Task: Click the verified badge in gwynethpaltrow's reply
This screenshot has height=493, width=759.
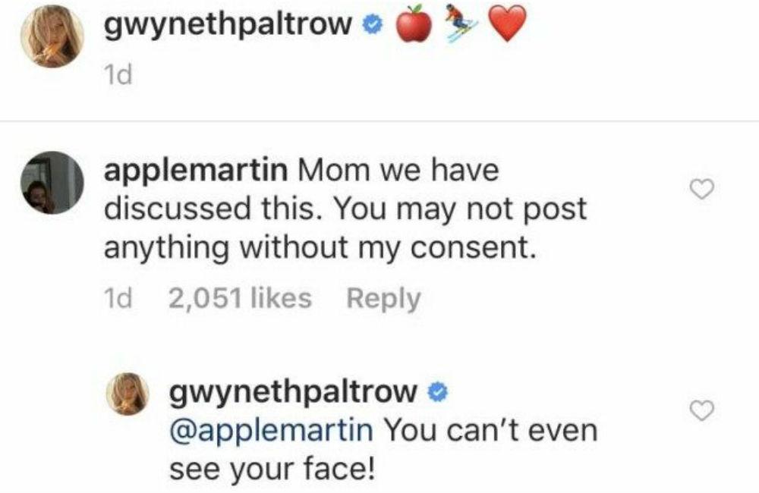Action: click(x=436, y=391)
